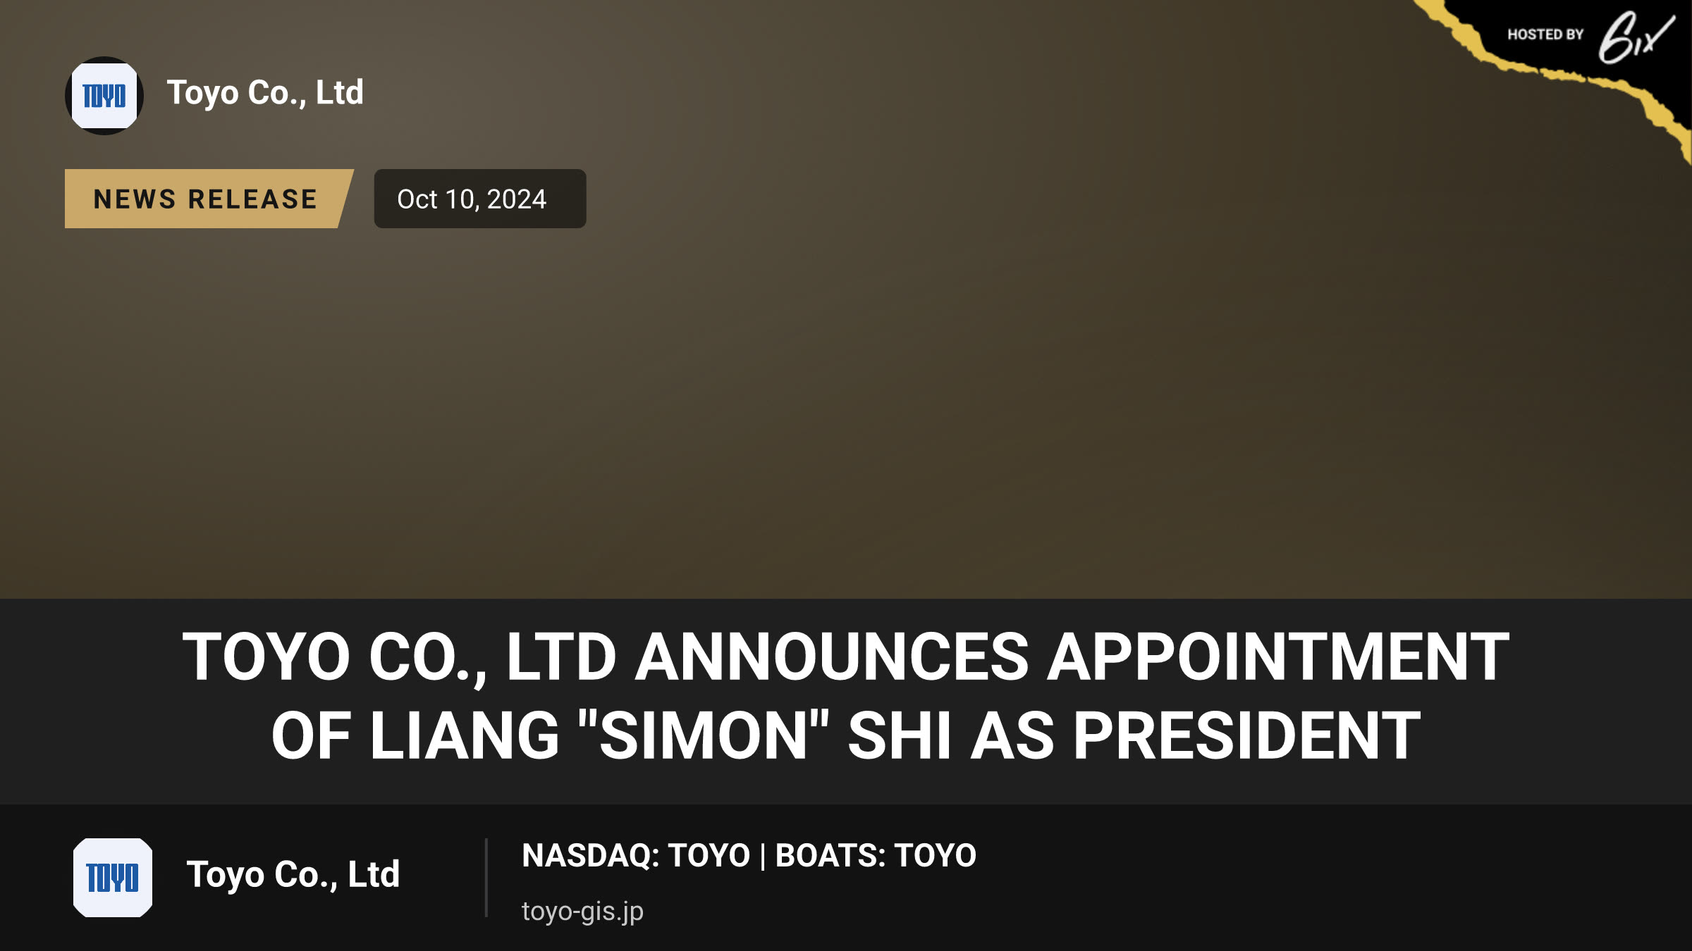This screenshot has height=951, width=1692.
Task: Select the header company name Toyo Co., Ltd
Action: tap(265, 93)
